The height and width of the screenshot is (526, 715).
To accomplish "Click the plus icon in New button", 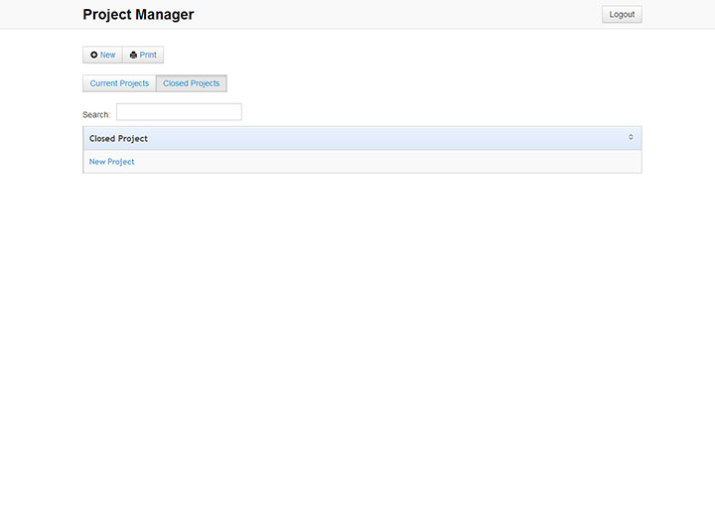I will 93,56.
